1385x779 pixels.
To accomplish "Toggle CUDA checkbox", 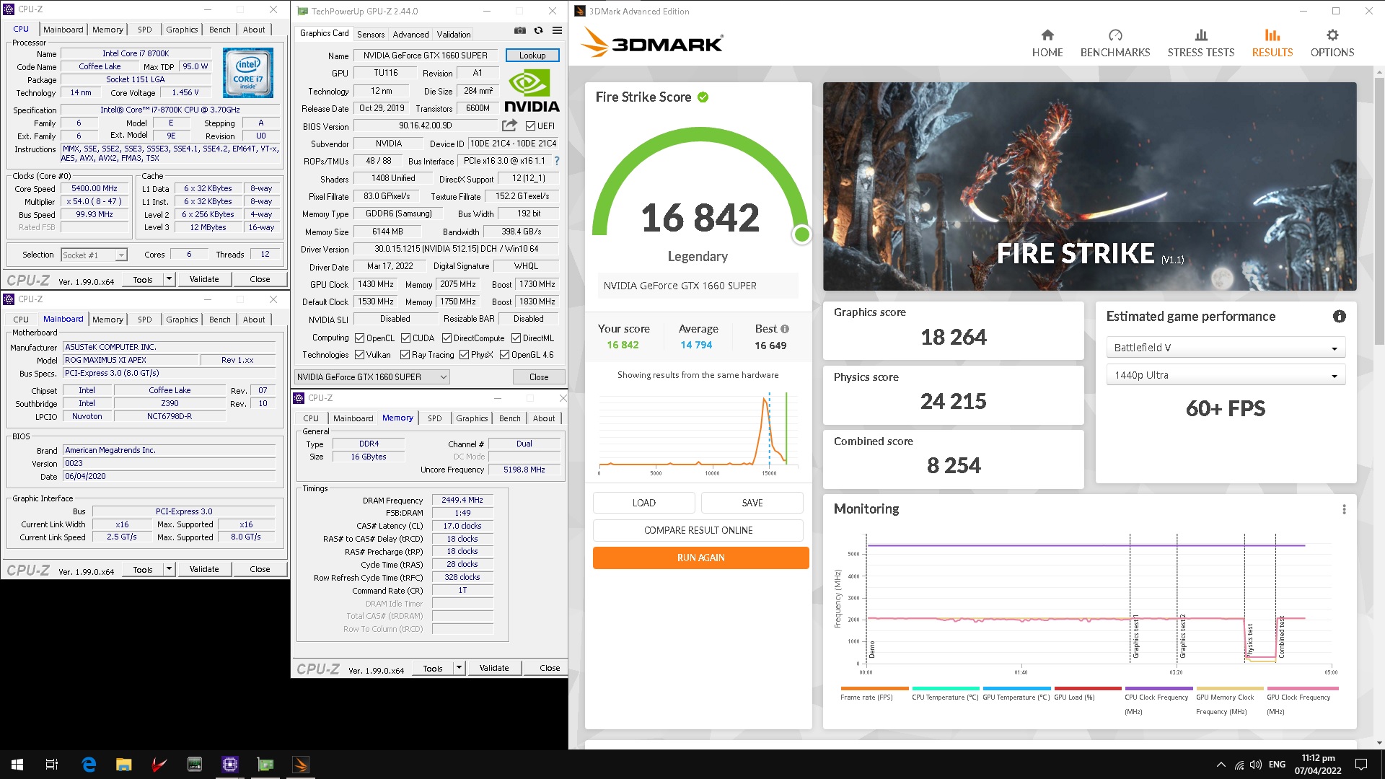I will click(x=405, y=338).
